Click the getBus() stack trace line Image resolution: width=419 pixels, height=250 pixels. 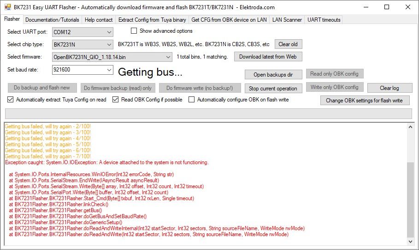click(x=55, y=210)
